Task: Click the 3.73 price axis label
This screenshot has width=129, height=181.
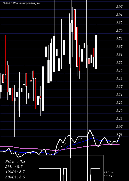Action: click(x=119, y=39)
